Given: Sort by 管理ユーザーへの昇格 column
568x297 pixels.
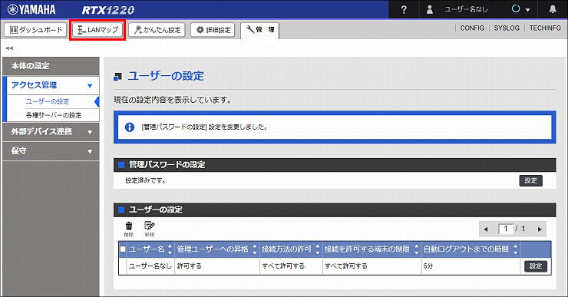Looking at the screenshot, I should [x=255, y=249].
